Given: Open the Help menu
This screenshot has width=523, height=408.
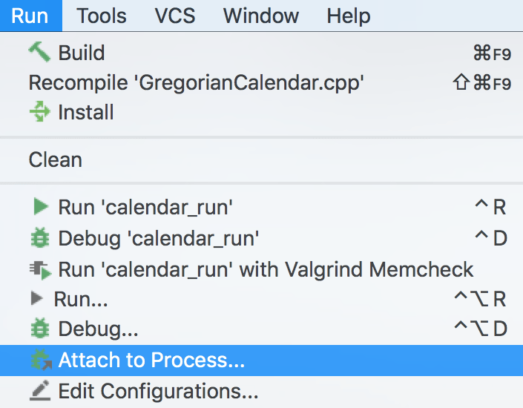Looking at the screenshot, I should tap(348, 16).
